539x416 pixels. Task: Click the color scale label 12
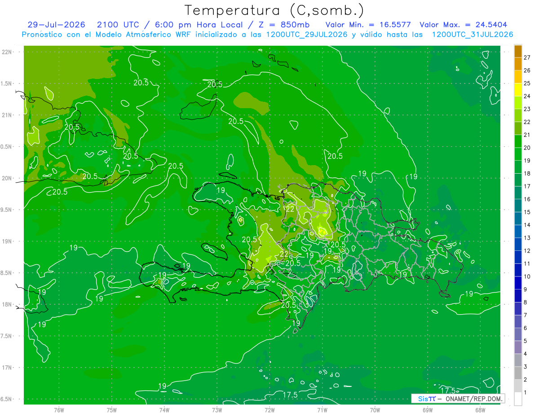tap(527, 250)
